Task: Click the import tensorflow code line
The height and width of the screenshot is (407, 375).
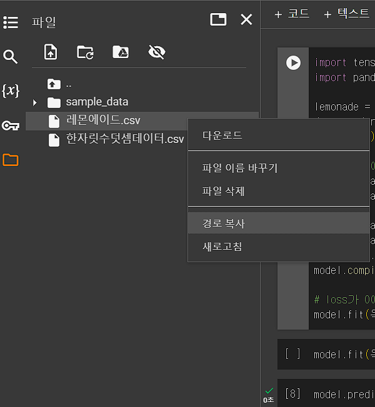Action: pos(344,62)
